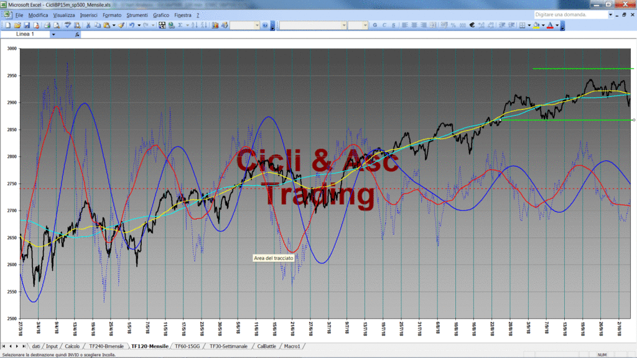Image resolution: width=637 pixels, height=358 pixels.
Task: Apply Euro currency format
Action: click(x=472, y=25)
